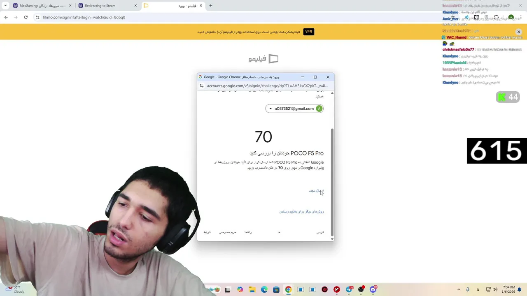The width and height of the screenshot is (527, 296).
Task: Open the green A profile avatar in Chrome toolbar
Action: click(x=511, y=17)
